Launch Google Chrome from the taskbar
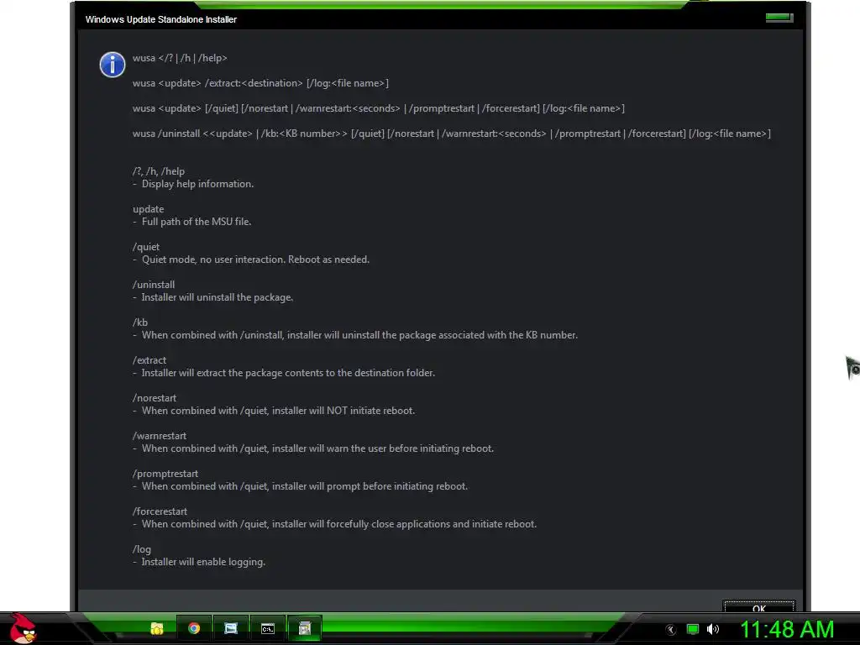This screenshot has width=860, height=645. click(194, 628)
